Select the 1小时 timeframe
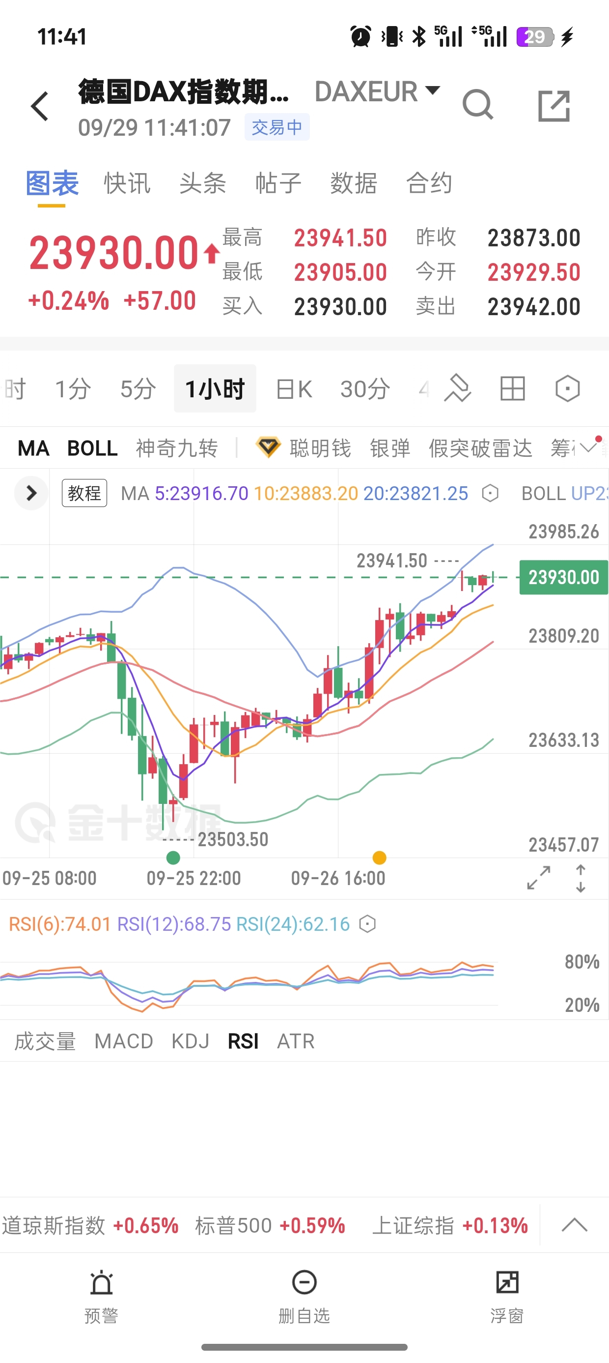Viewport: 609px width, 1363px height. pos(215,388)
